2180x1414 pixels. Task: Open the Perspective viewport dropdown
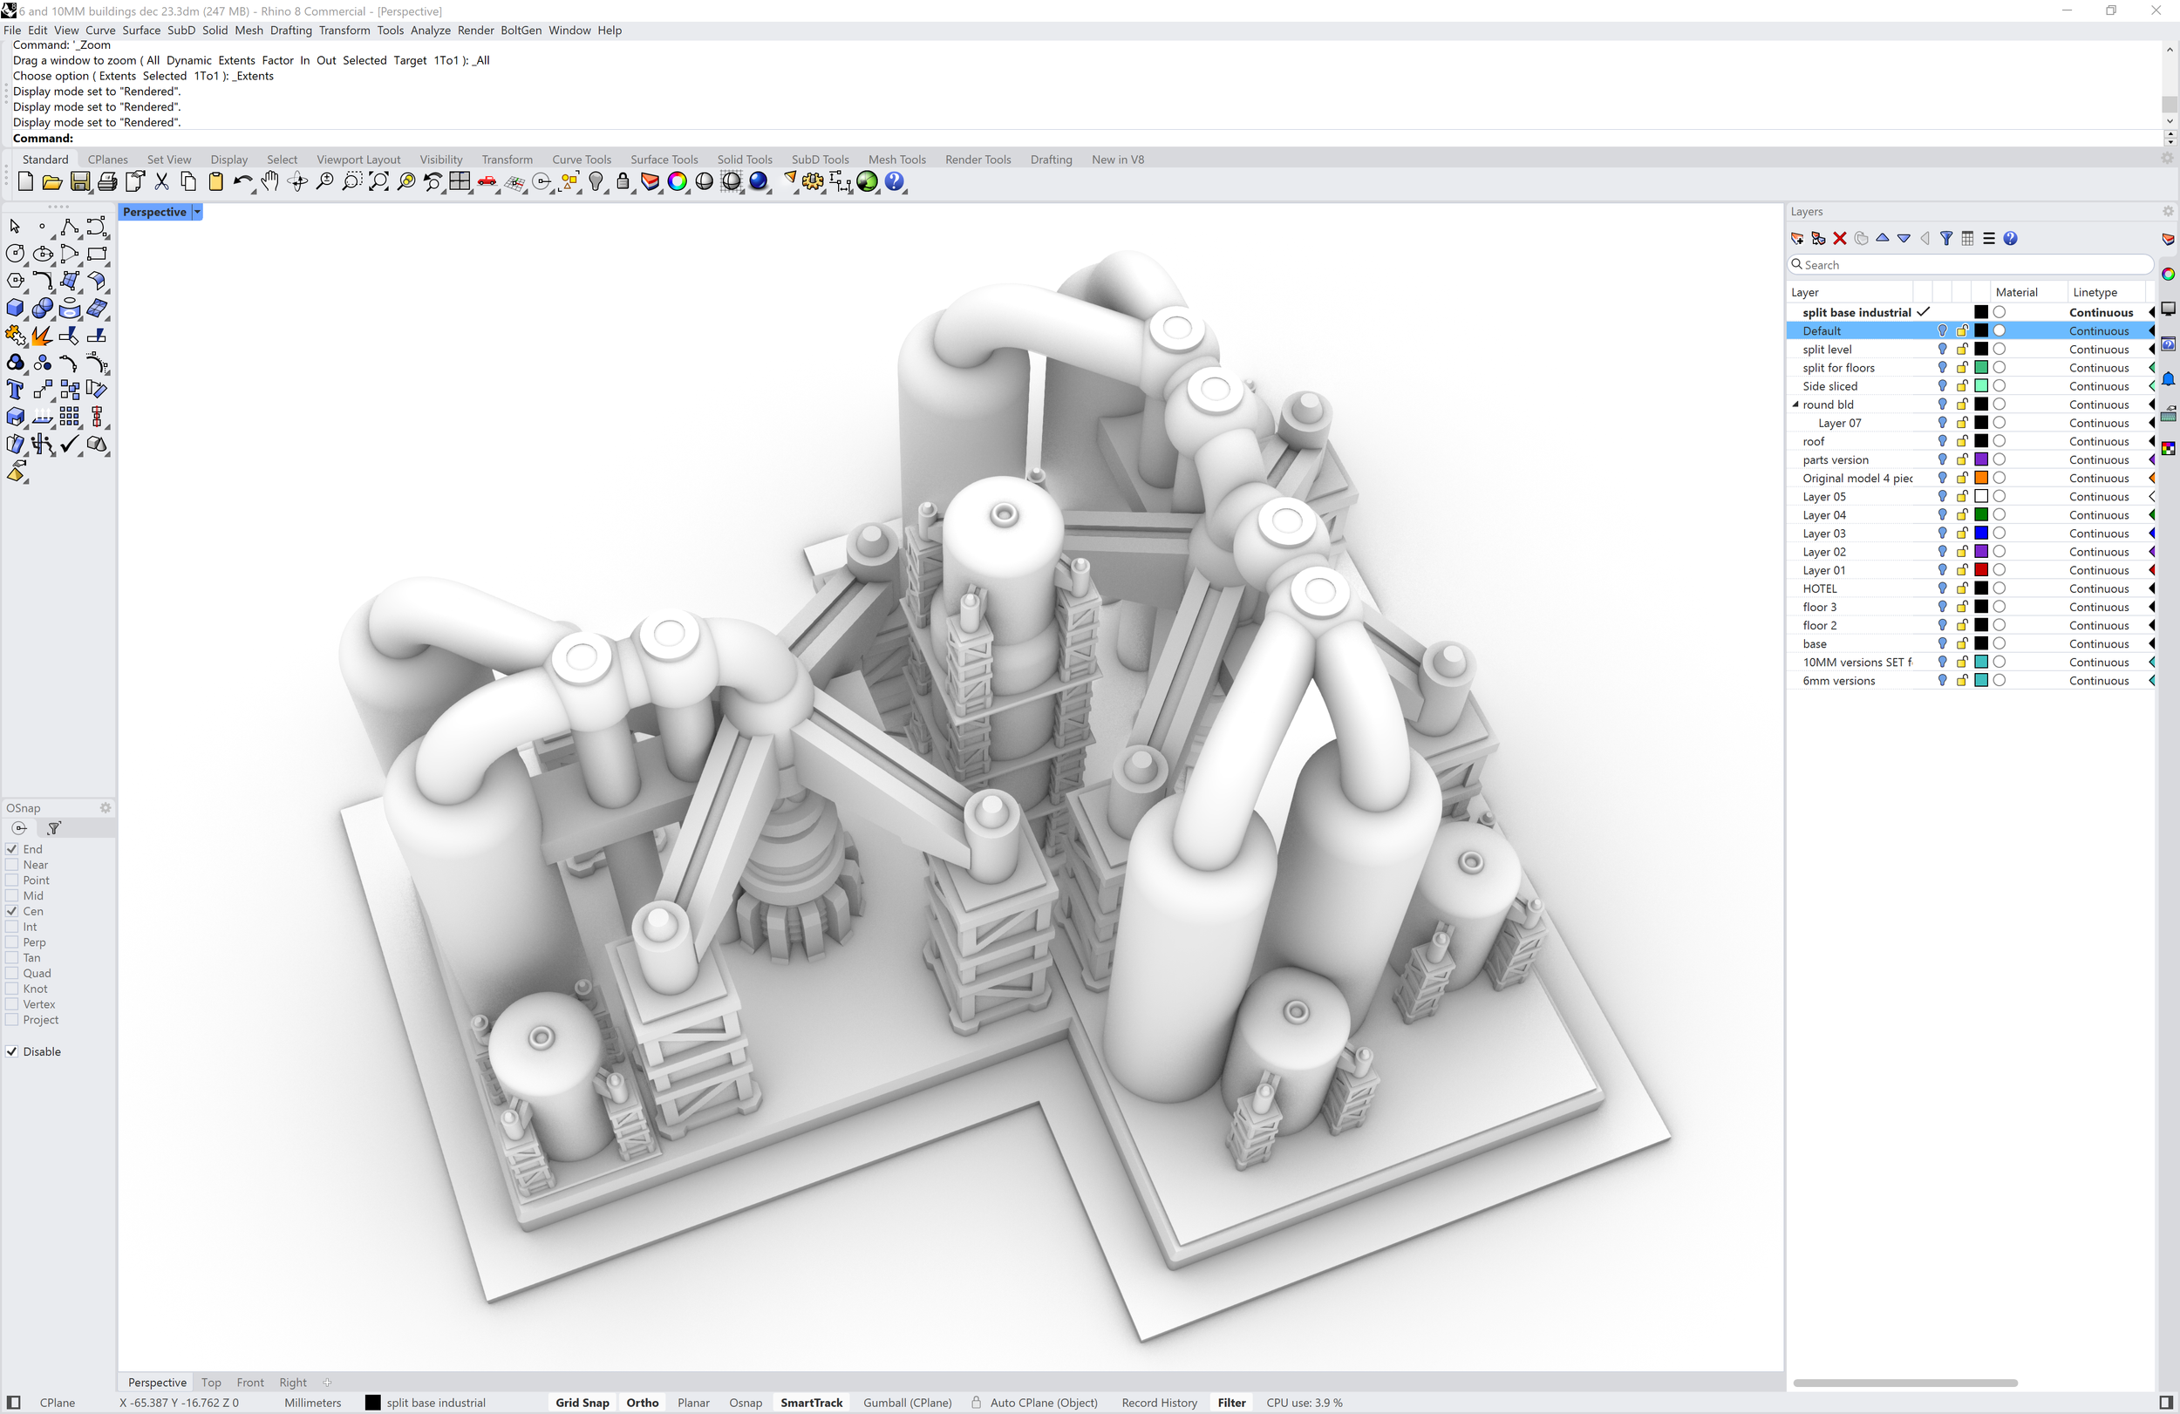click(196, 212)
